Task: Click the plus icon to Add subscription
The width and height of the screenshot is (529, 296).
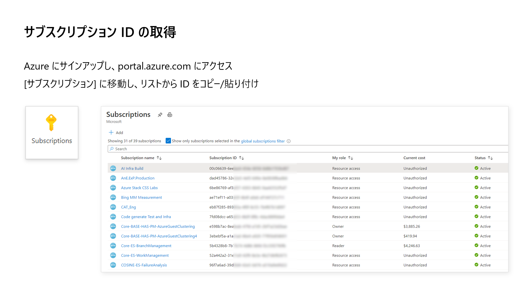Action: point(111,133)
